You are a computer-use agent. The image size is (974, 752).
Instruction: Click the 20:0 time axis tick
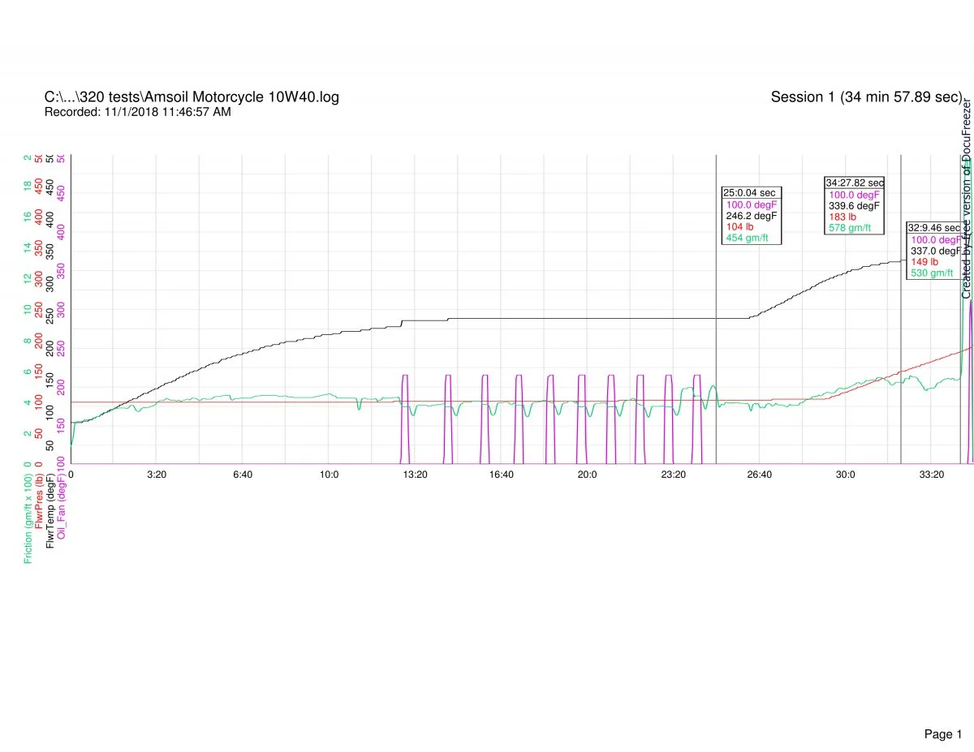click(587, 475)
